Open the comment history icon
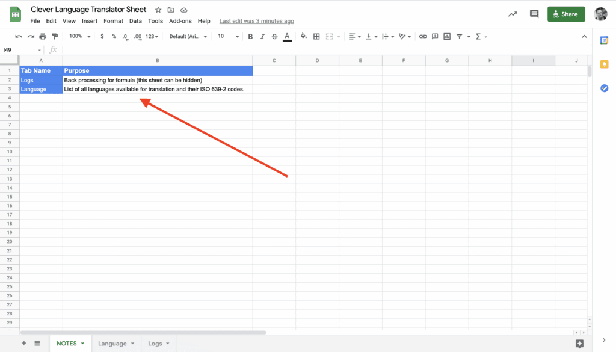The width and height of the screenshot is (616, 352). pyautogui.click(x=534, y=14)
